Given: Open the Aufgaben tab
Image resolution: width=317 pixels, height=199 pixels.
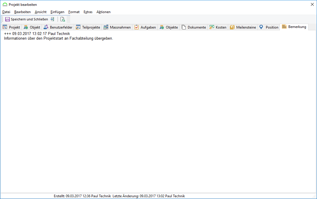Looking at the screenshot, I should coord(145,27).
